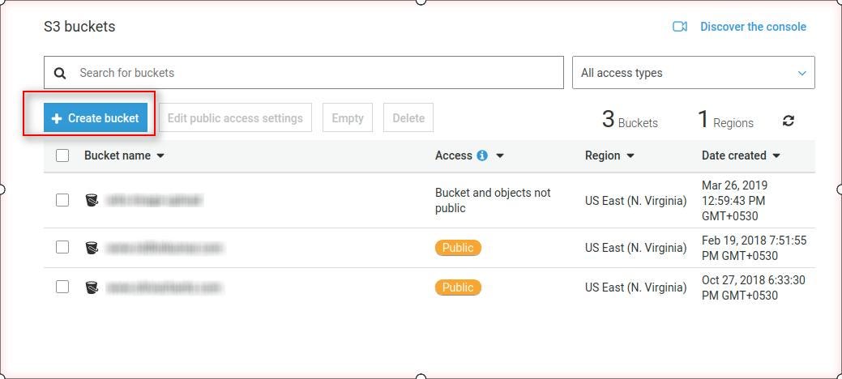842x379 pixels.
Task: Click Edit public access settings button
Action: [235, 118]
